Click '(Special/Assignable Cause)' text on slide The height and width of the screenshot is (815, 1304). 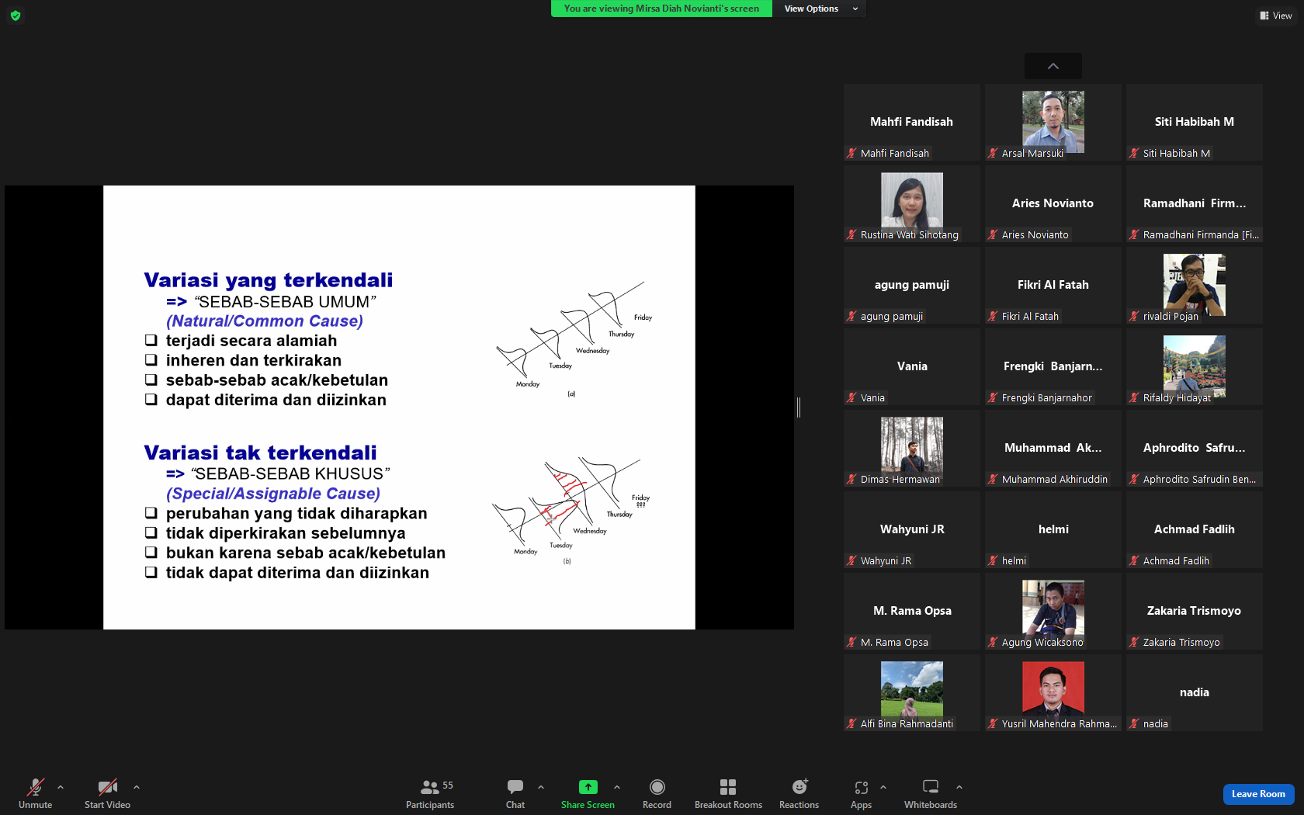point(273,494)
